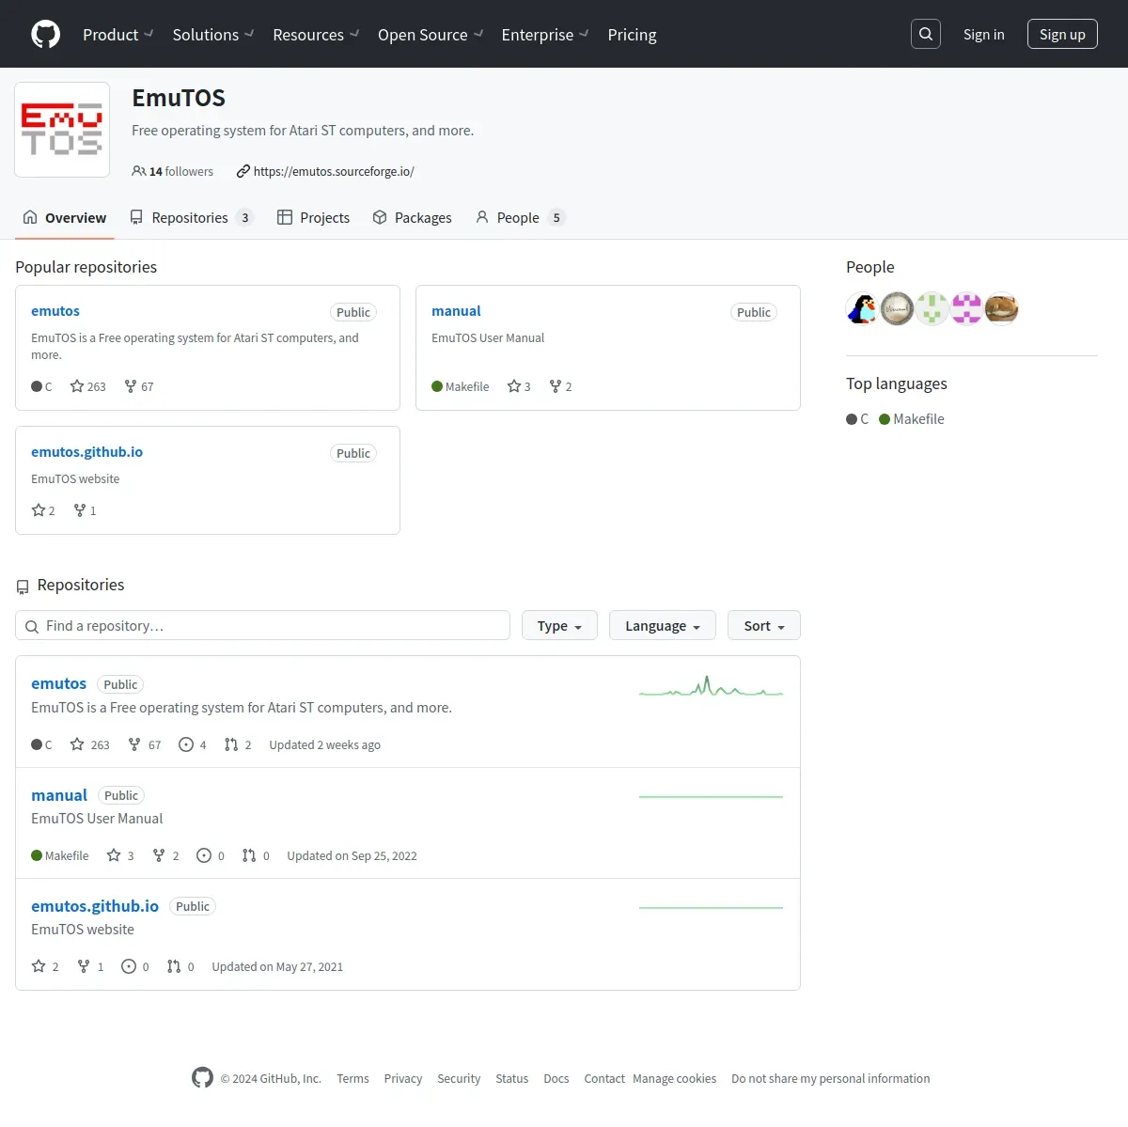Open the EmuTOS organization avatar
Screen dimensions: 1128x1127
coord(62,130)
